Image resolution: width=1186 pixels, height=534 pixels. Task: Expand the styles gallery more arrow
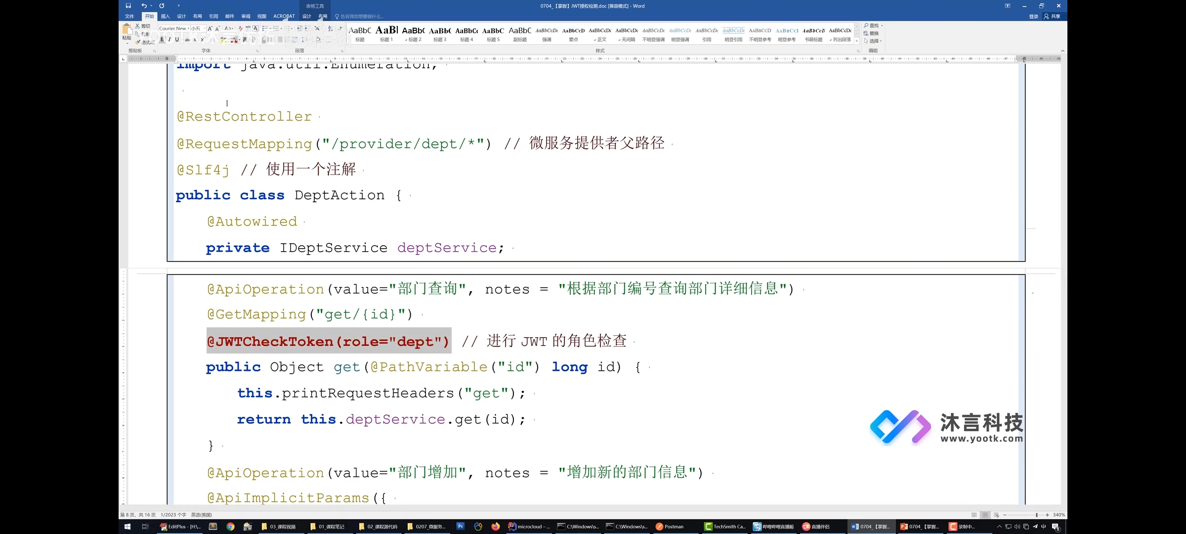pyautogui.click(x=857, y=41)
